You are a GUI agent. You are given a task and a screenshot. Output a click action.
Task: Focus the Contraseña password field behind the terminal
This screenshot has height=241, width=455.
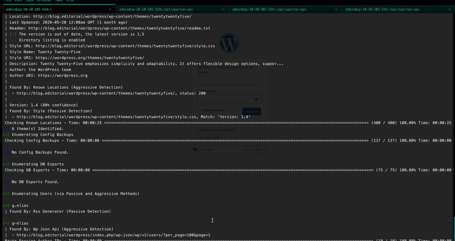pyautogui.click(x=229, y=99)
